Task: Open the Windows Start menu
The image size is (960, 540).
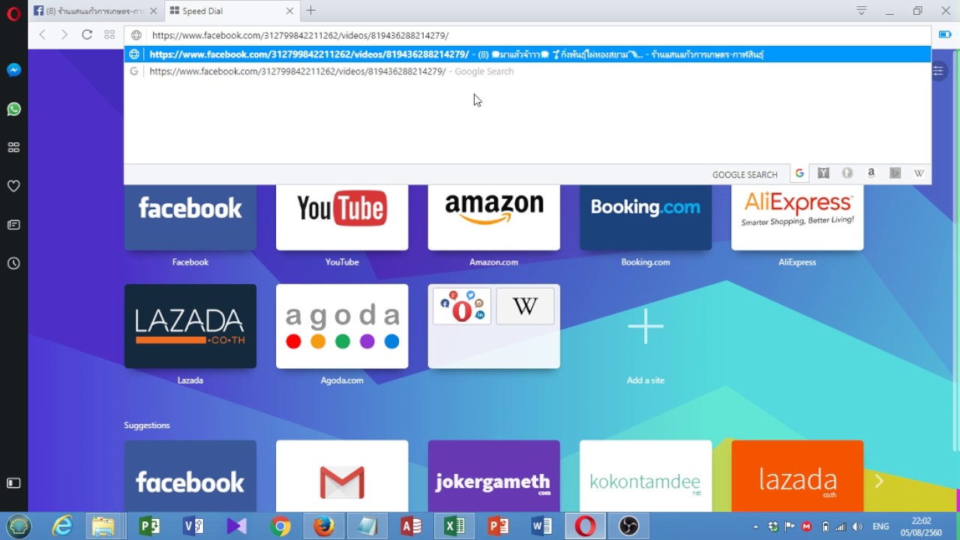Action: pos(19,526)
